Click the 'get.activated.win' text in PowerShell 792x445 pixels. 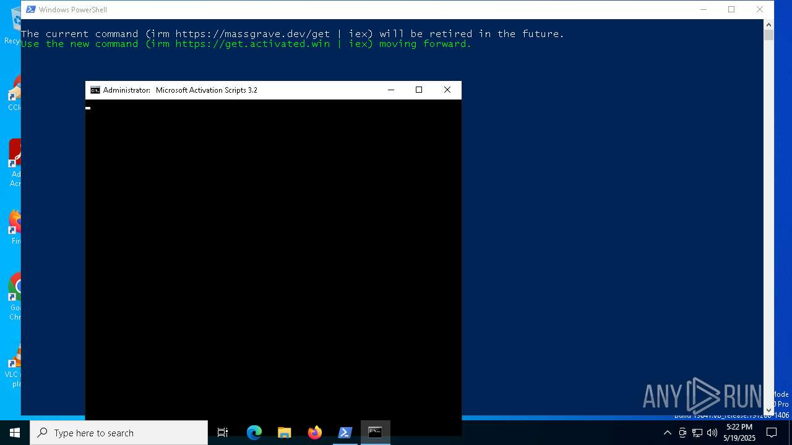[x=277, y=44]
